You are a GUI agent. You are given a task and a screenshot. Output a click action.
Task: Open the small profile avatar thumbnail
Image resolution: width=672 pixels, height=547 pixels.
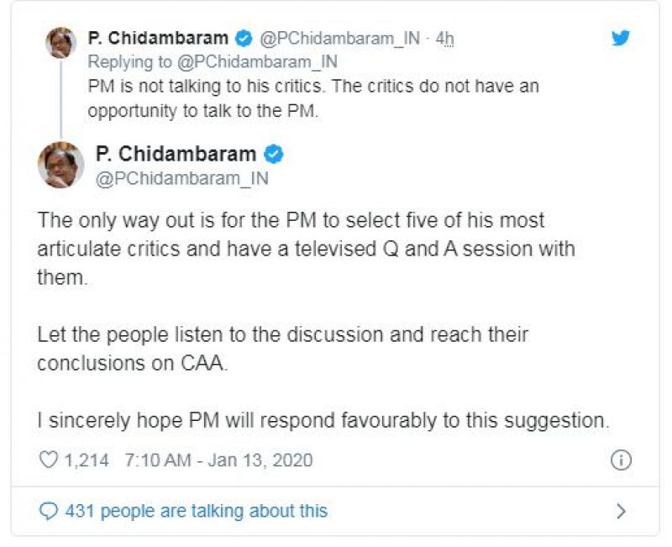(60, 42)
